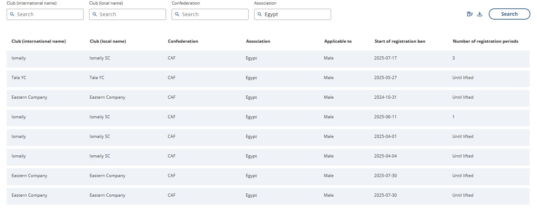Click the magnifier icon in the Confederation field
This screenshot has height=211, width=537.
pyautogui.click(x=177, y=14)
